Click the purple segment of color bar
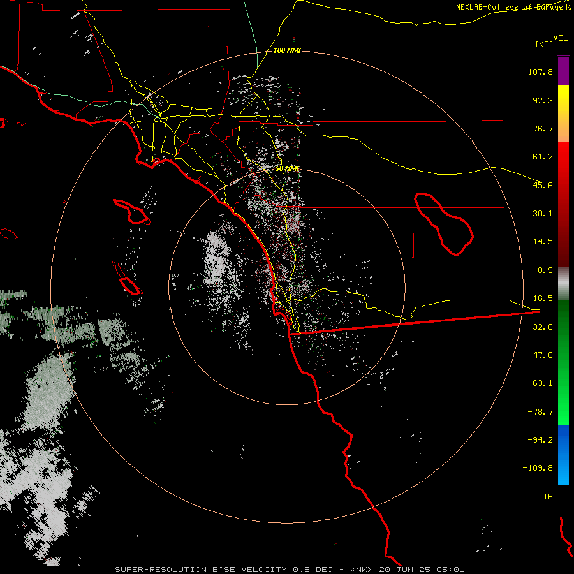 tap(563, 71)
